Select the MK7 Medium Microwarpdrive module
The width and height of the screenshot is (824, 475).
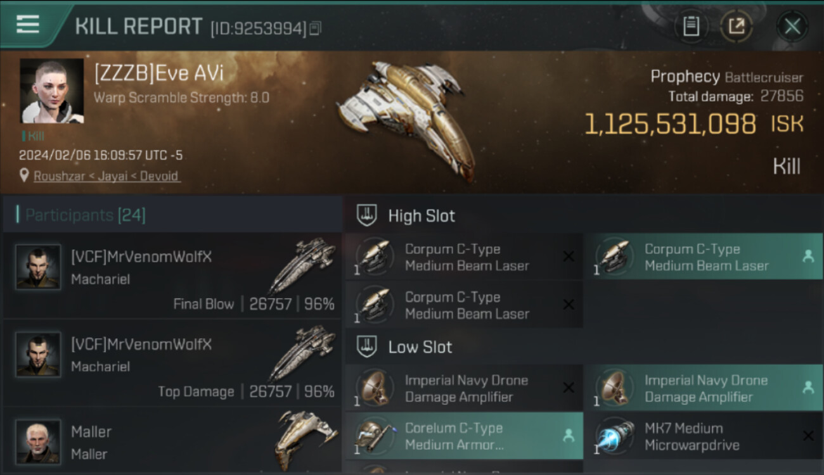coord(704,436)
